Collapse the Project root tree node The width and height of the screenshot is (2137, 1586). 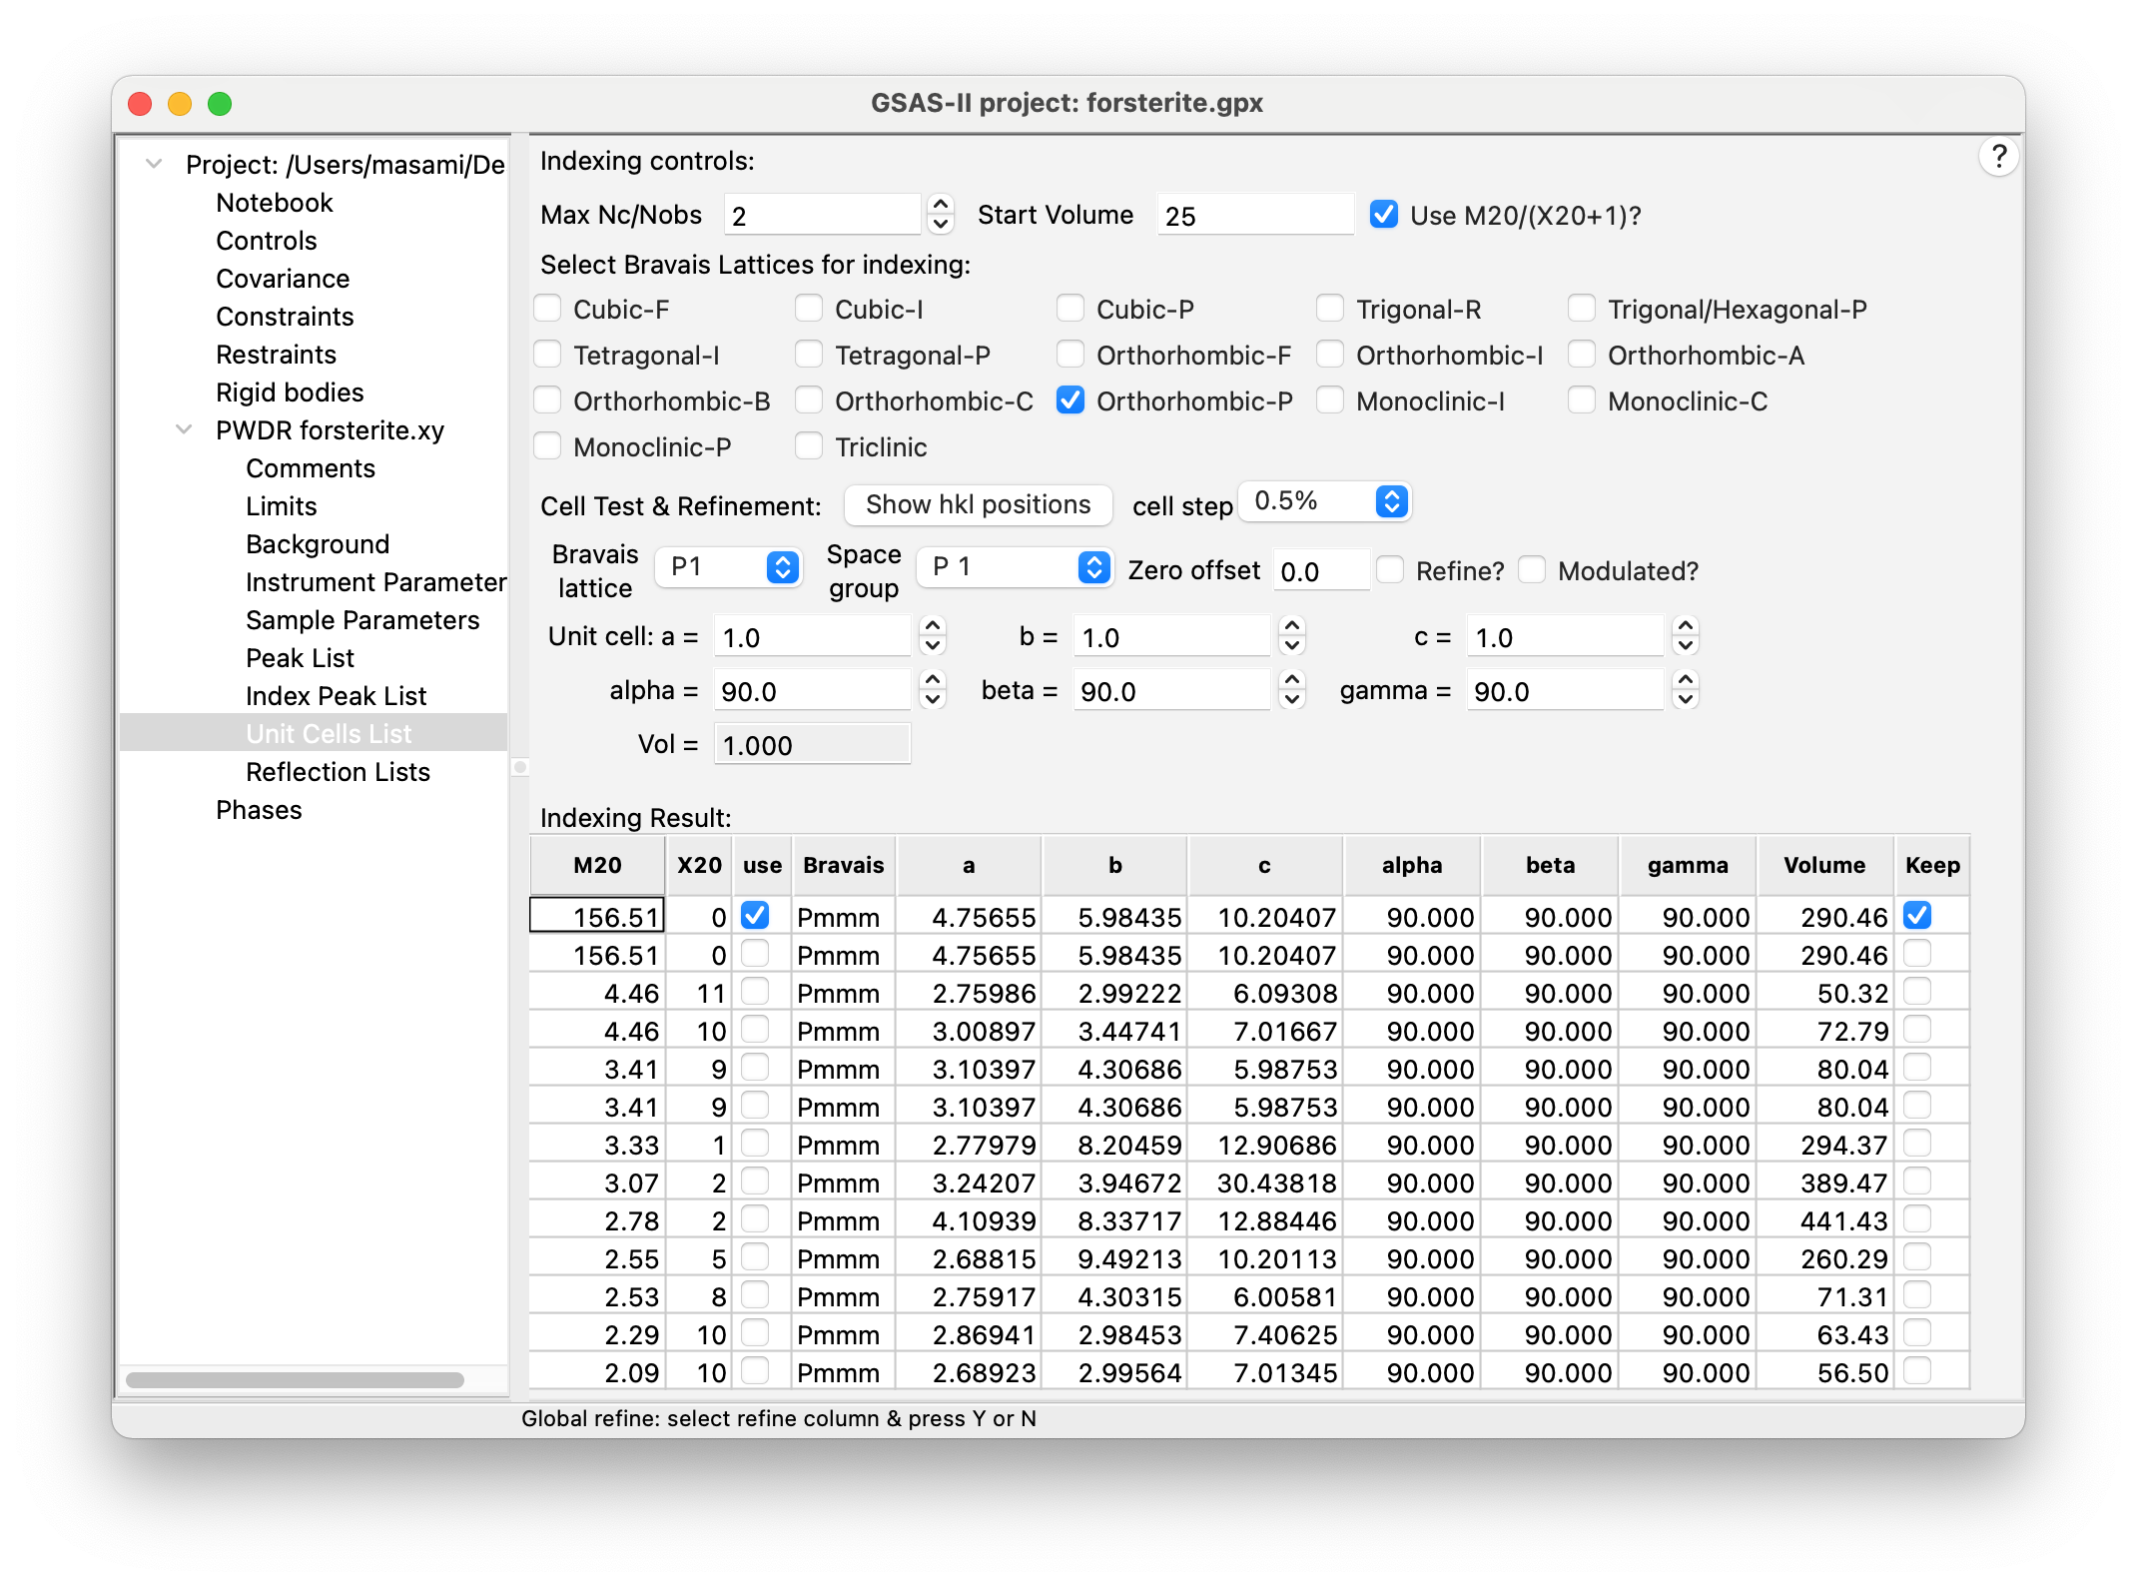(x=154, y=164)
